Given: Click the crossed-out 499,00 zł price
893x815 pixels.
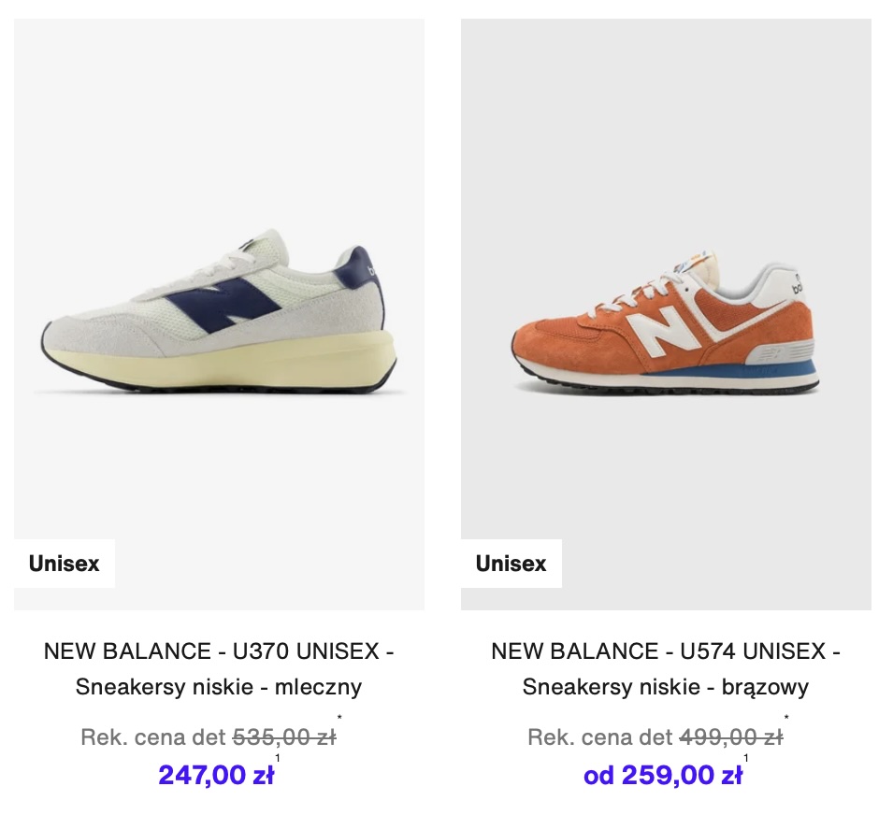Looking at the screenshot, I should click(731, 737).
